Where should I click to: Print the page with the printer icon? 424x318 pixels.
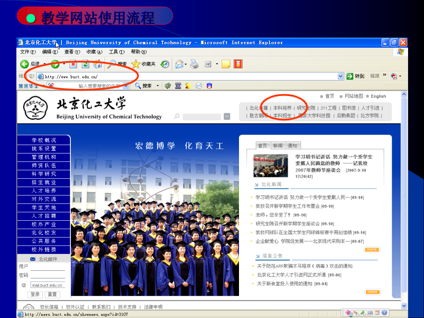194,64
